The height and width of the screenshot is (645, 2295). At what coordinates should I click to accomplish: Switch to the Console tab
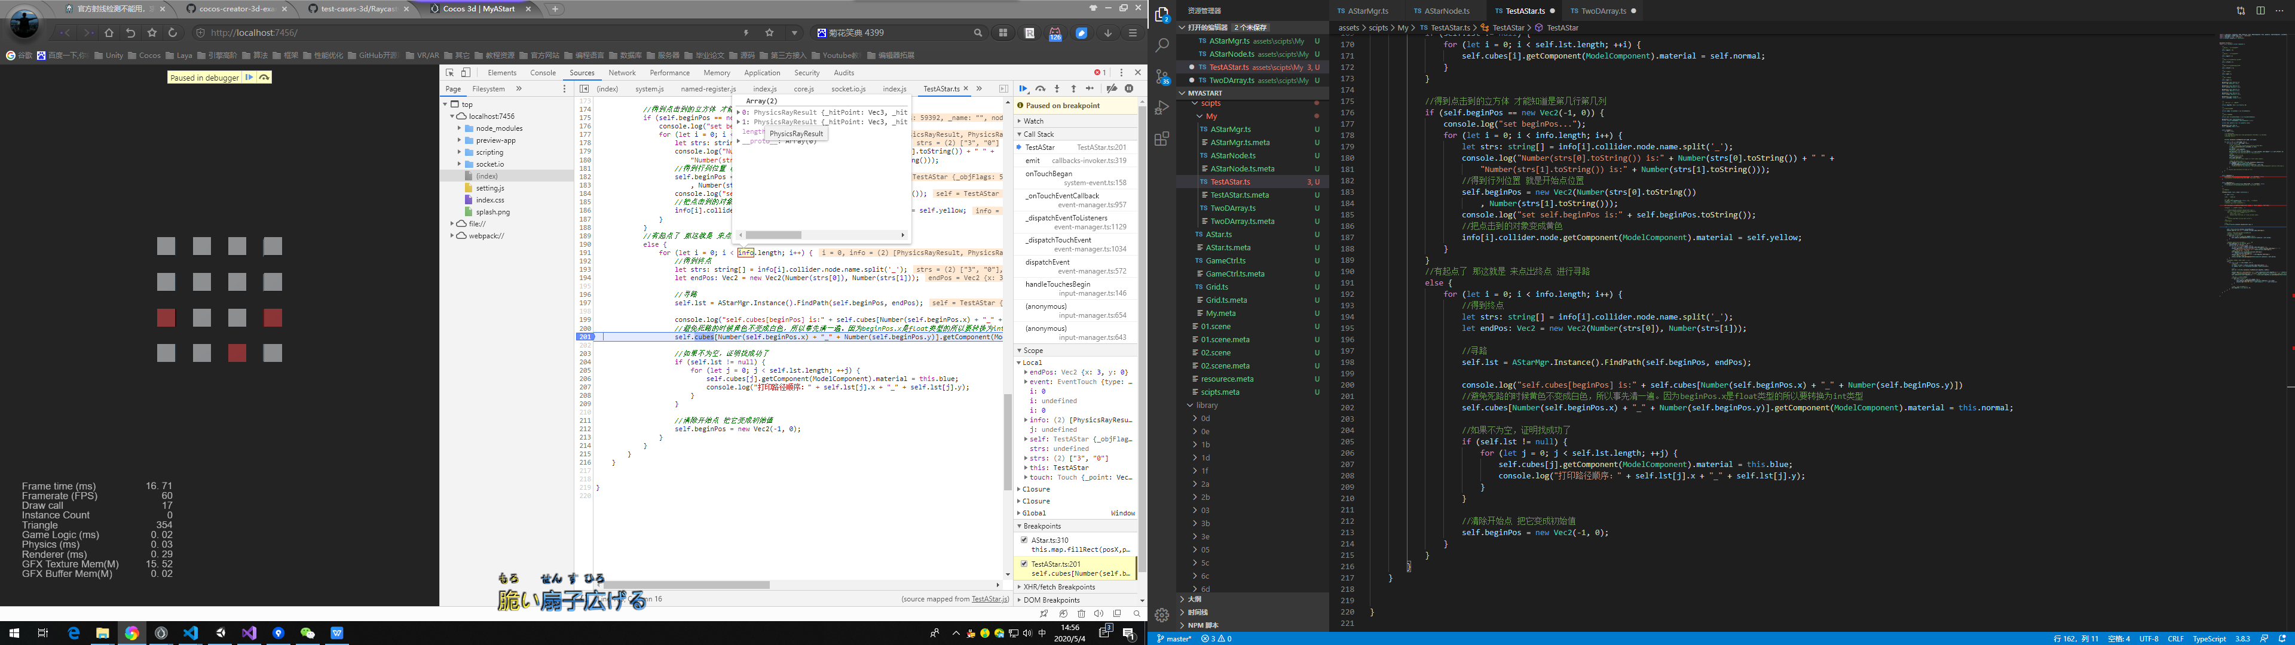point(543,73)
